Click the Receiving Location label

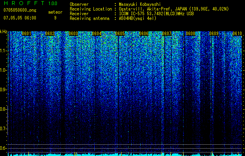tap(91, 9)
